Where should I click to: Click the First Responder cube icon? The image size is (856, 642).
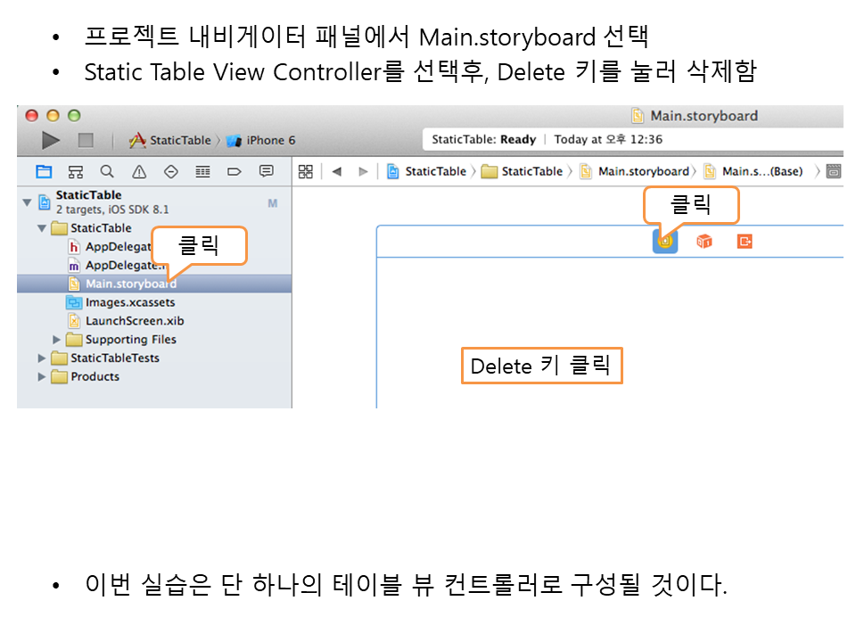[x=704, y=241]
